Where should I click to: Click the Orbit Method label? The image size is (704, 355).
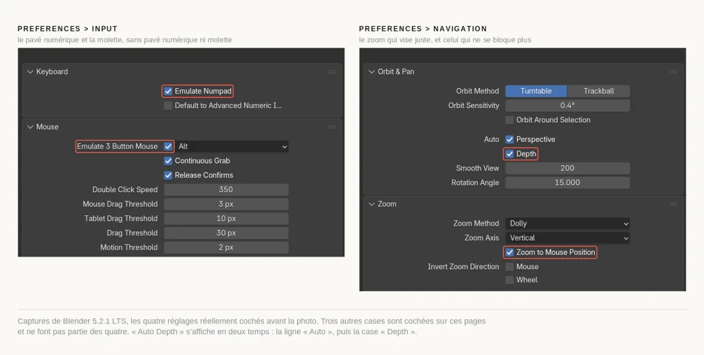(x=477, y=92)
